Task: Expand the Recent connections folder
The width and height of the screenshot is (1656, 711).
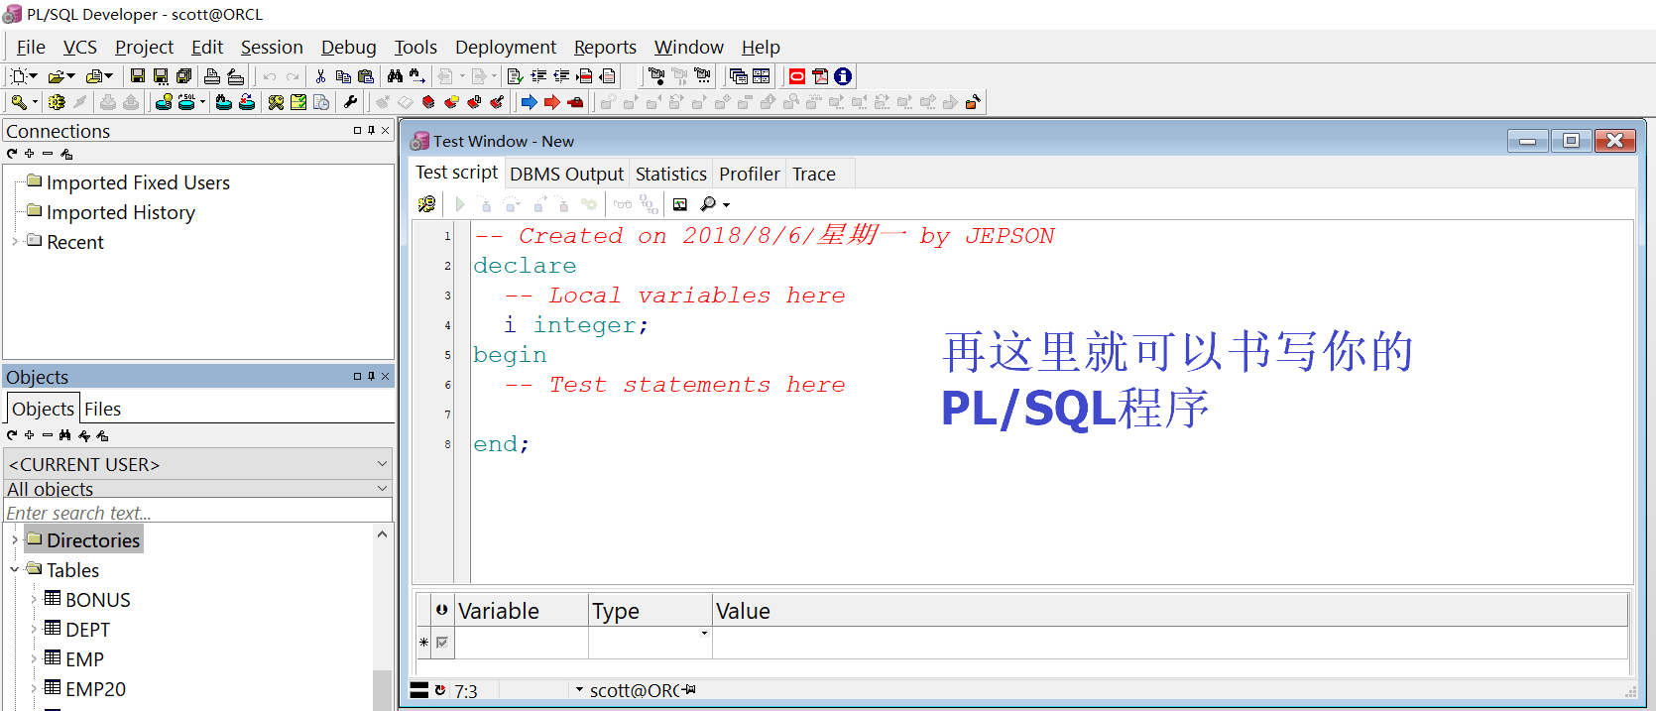Action: (x=14, y=242)
